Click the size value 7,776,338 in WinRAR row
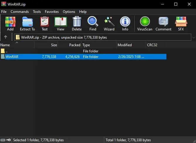 [x=49, y=57]
